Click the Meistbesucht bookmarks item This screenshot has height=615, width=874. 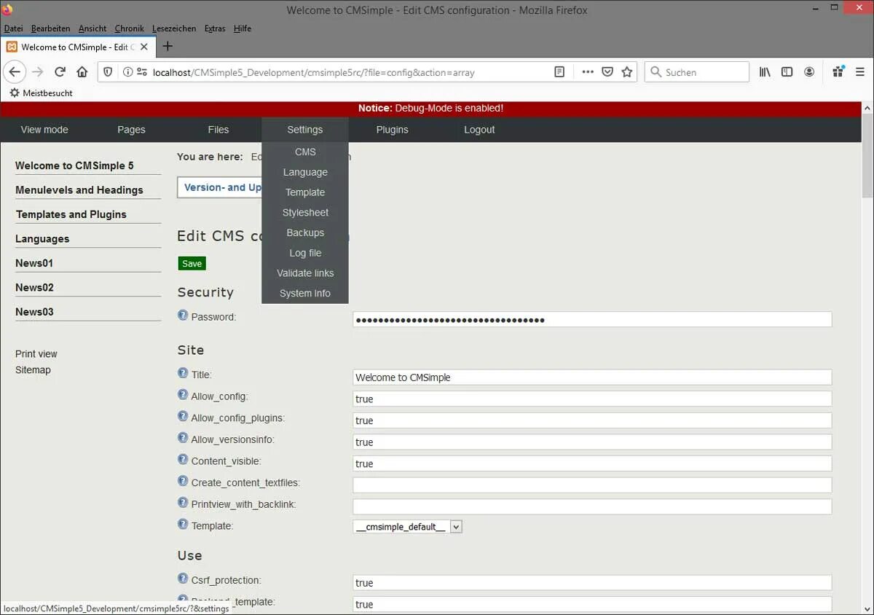pyautogui.click(x=41, y=93)
